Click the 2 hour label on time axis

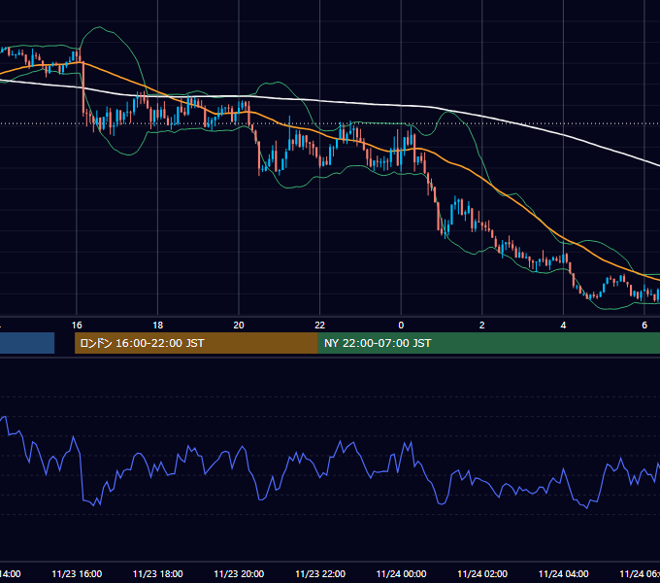coord(482,326)
